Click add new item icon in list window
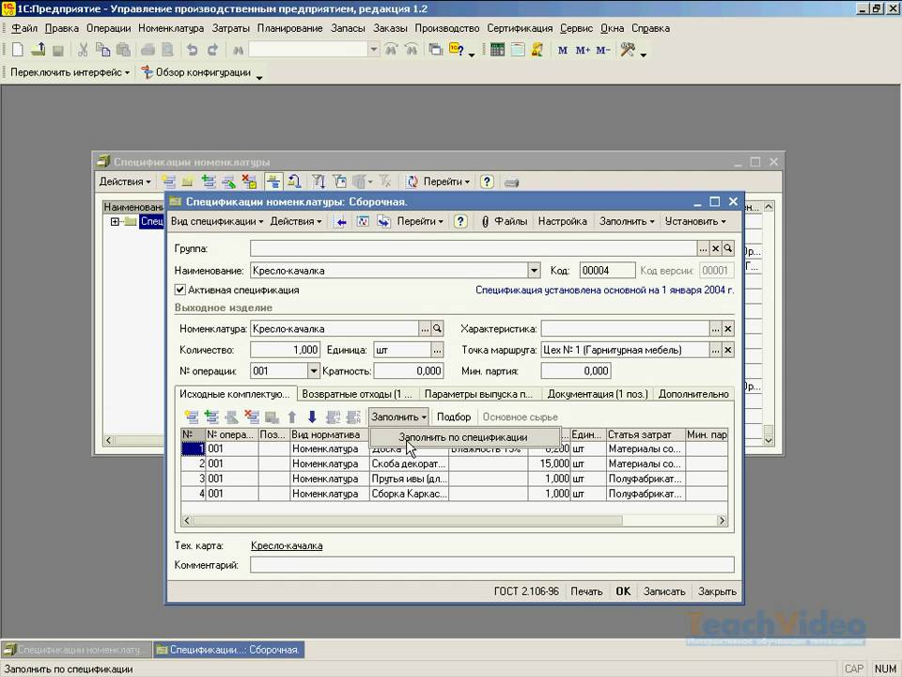The width and height of the screenshot is (902, 677). pos(168,181)
